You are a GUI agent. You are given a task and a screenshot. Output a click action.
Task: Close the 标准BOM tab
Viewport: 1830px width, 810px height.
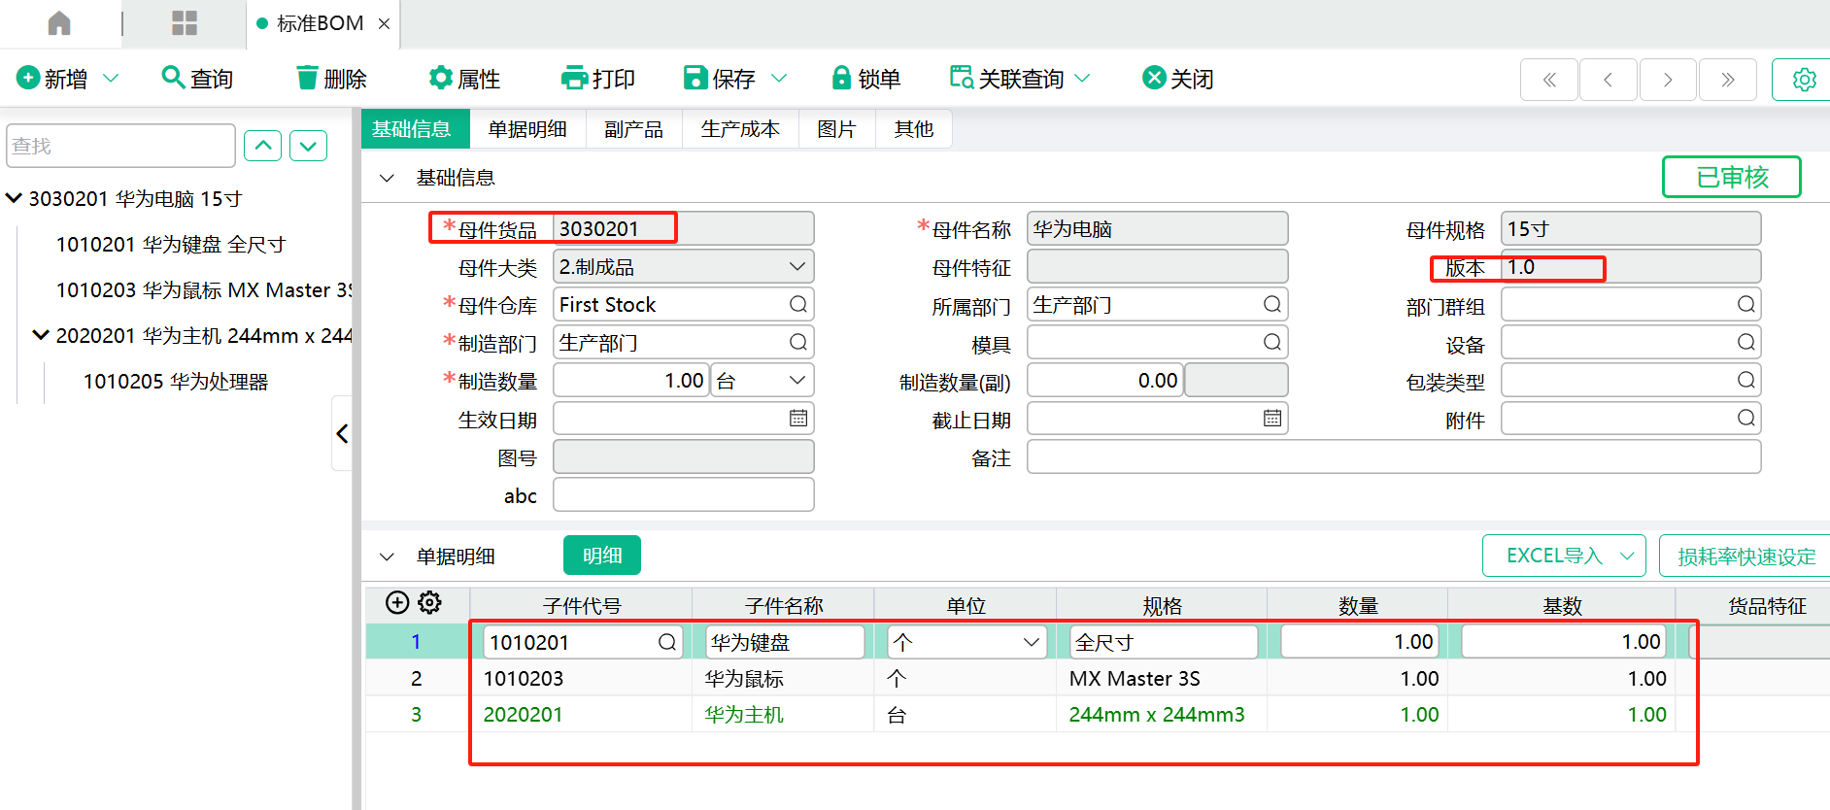385,23
